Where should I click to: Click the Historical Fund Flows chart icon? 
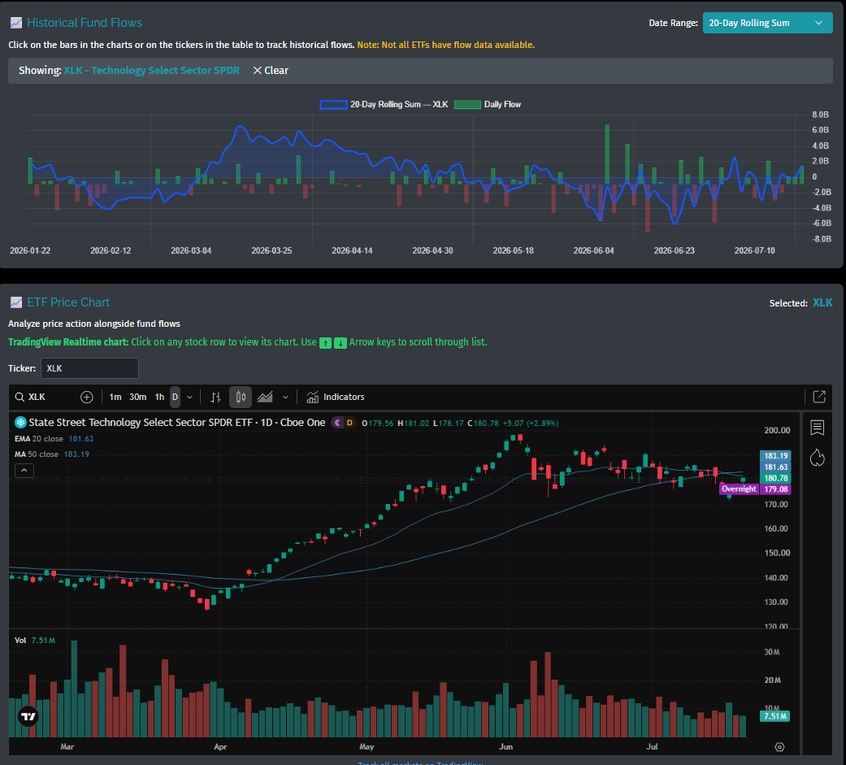coord(16,23)
